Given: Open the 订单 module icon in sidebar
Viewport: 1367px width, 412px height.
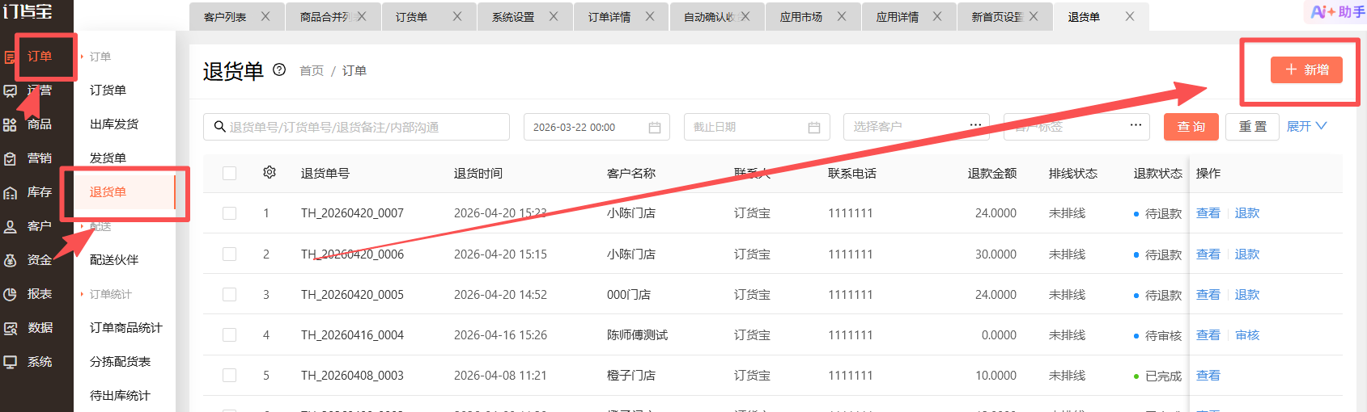Looking at the screenshot, I should [x=10, y=57].
